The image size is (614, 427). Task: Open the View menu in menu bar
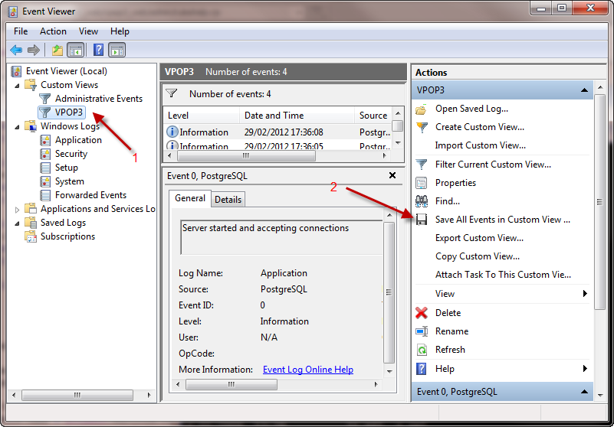click(88, 31)
